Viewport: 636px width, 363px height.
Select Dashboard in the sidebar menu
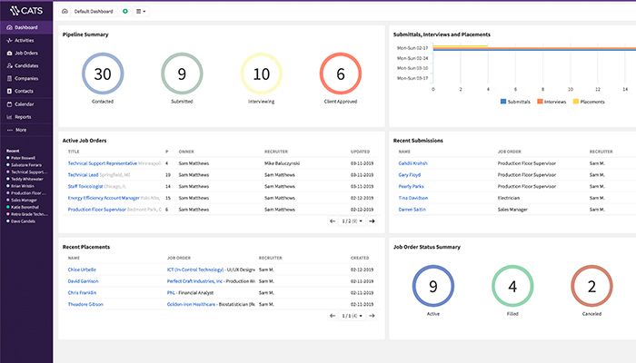25,28
